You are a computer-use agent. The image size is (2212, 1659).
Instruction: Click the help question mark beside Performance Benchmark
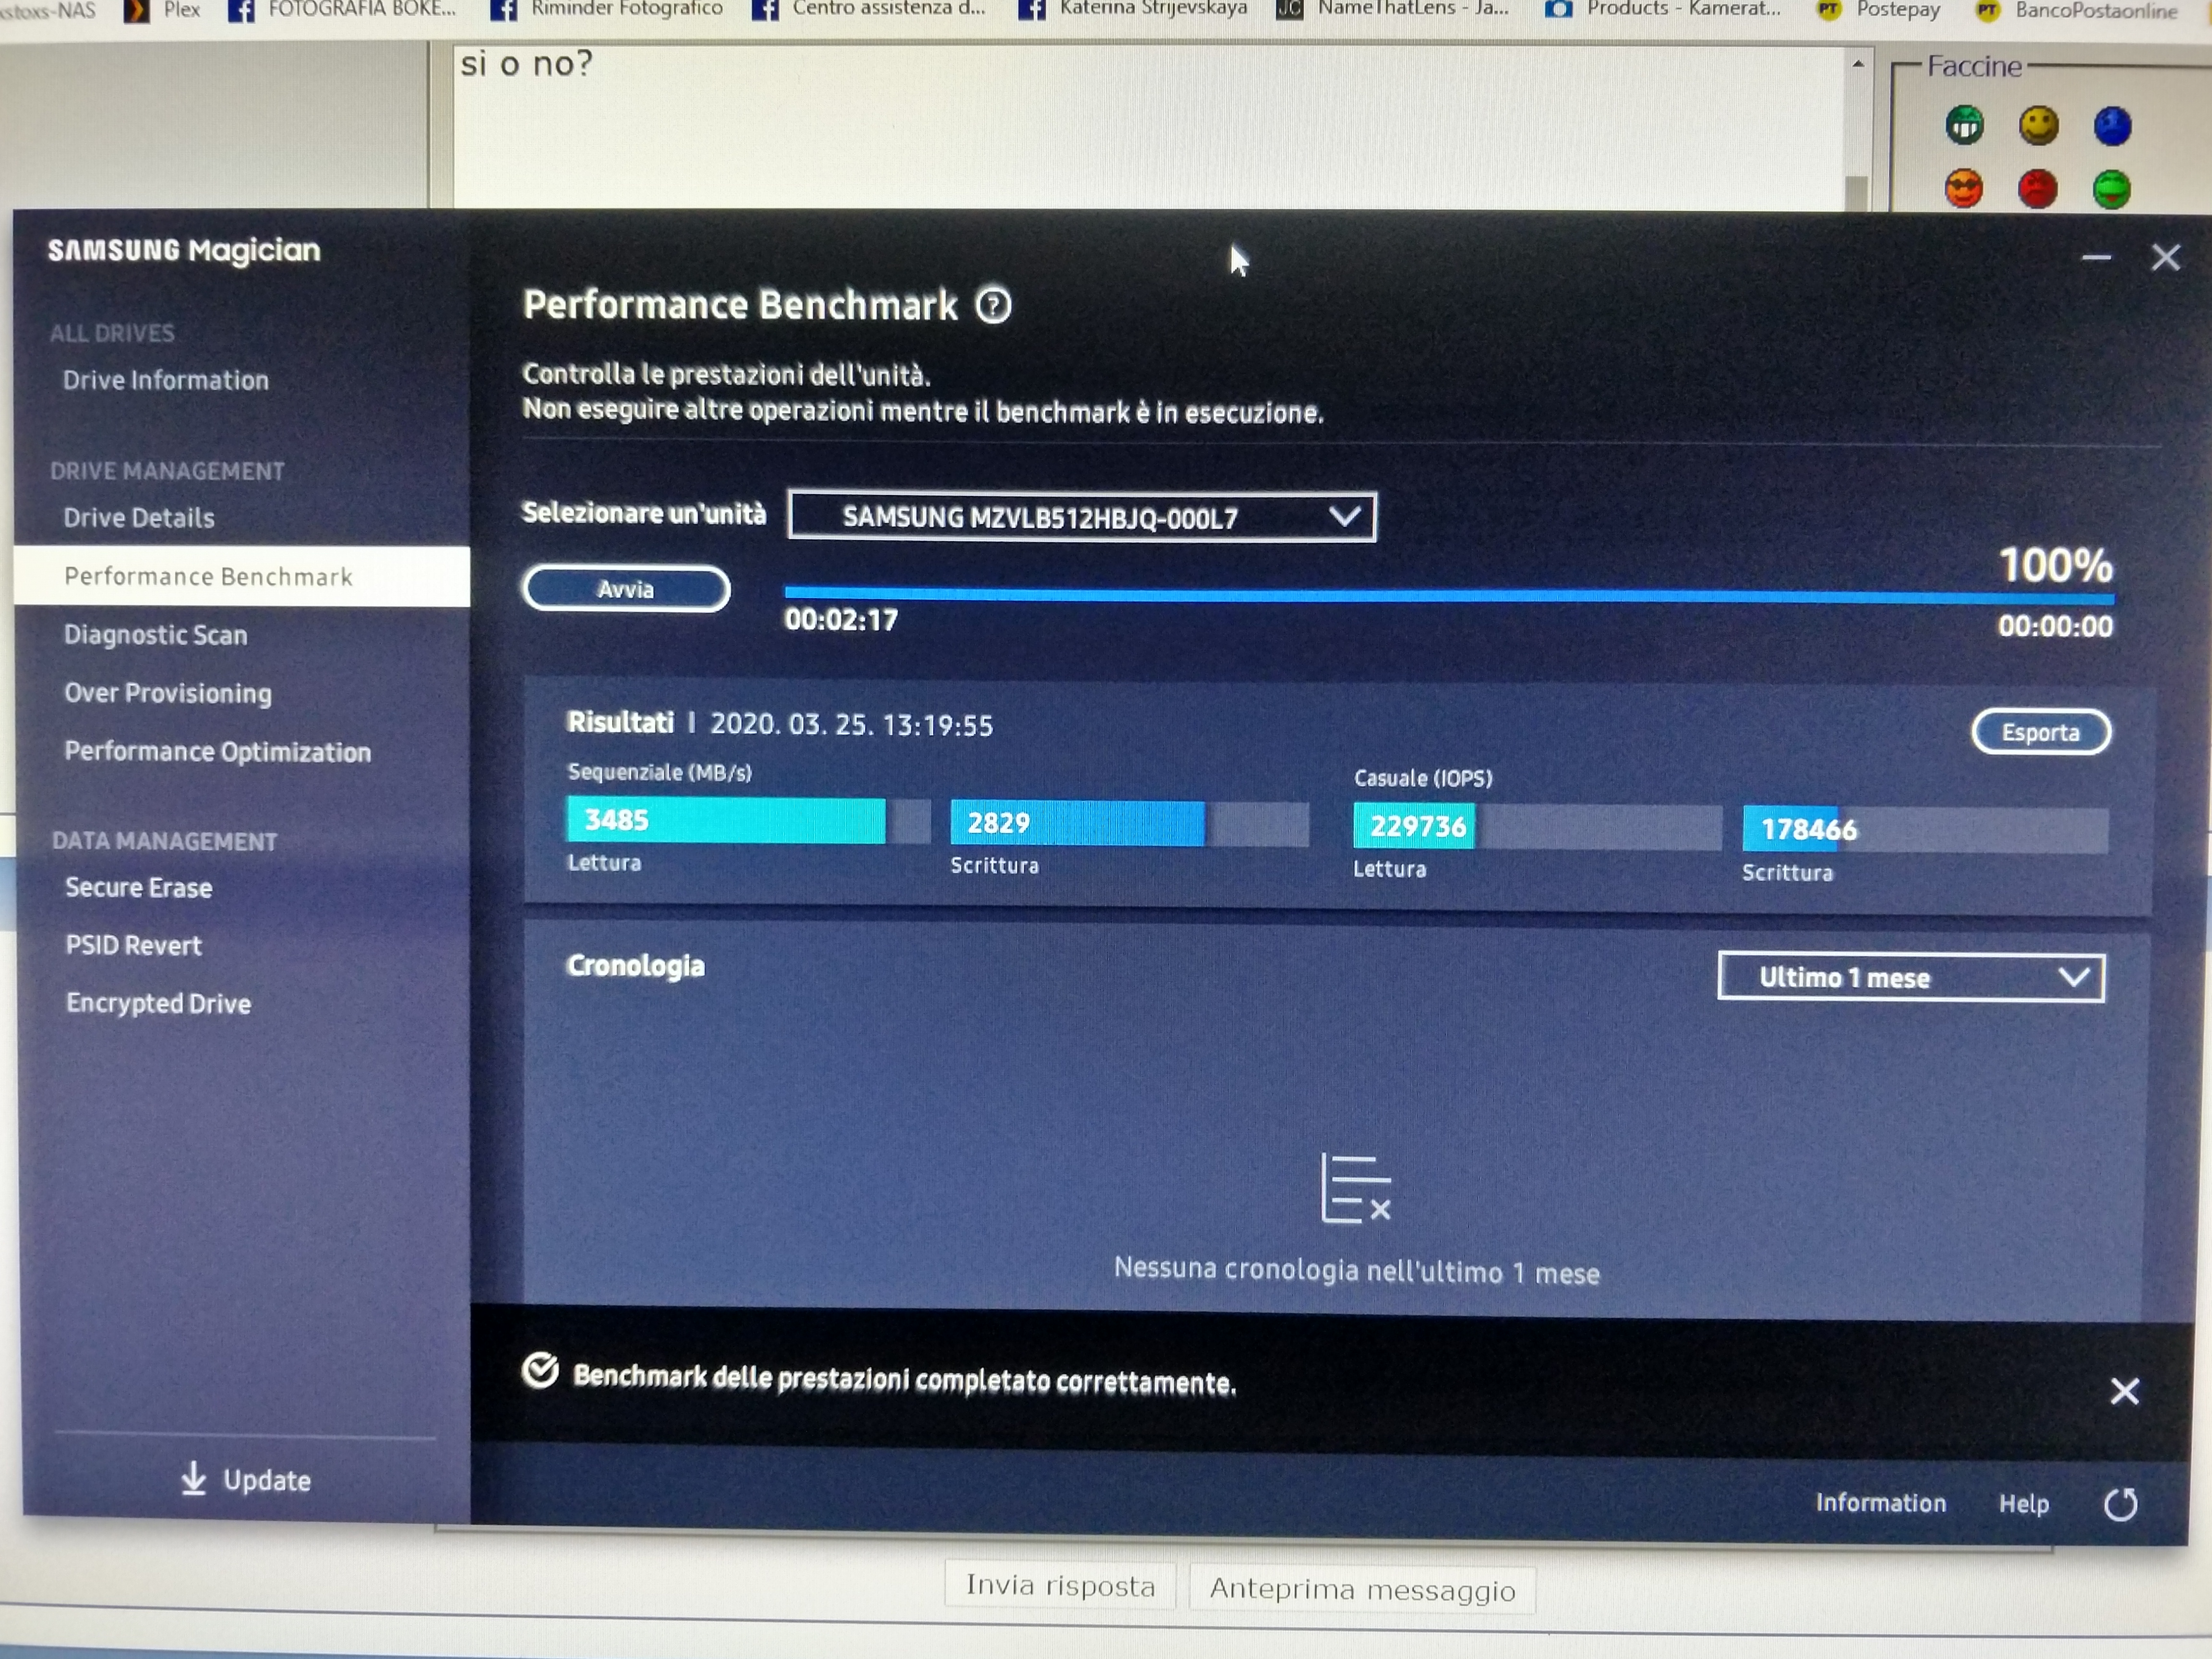pyautogui.click(x=993, y=305)
